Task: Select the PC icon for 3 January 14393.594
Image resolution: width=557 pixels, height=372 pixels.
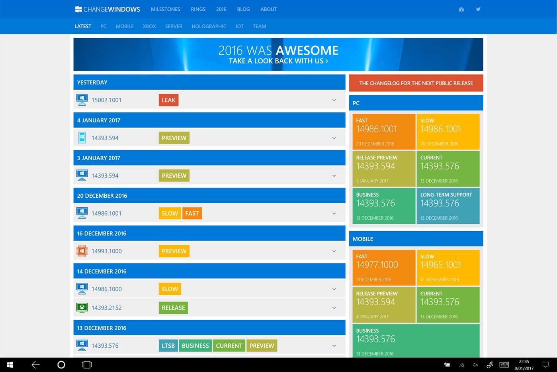Action: tap(82, 175)
